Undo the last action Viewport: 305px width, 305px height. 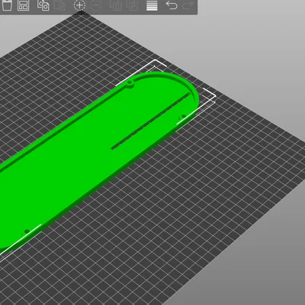172,5
